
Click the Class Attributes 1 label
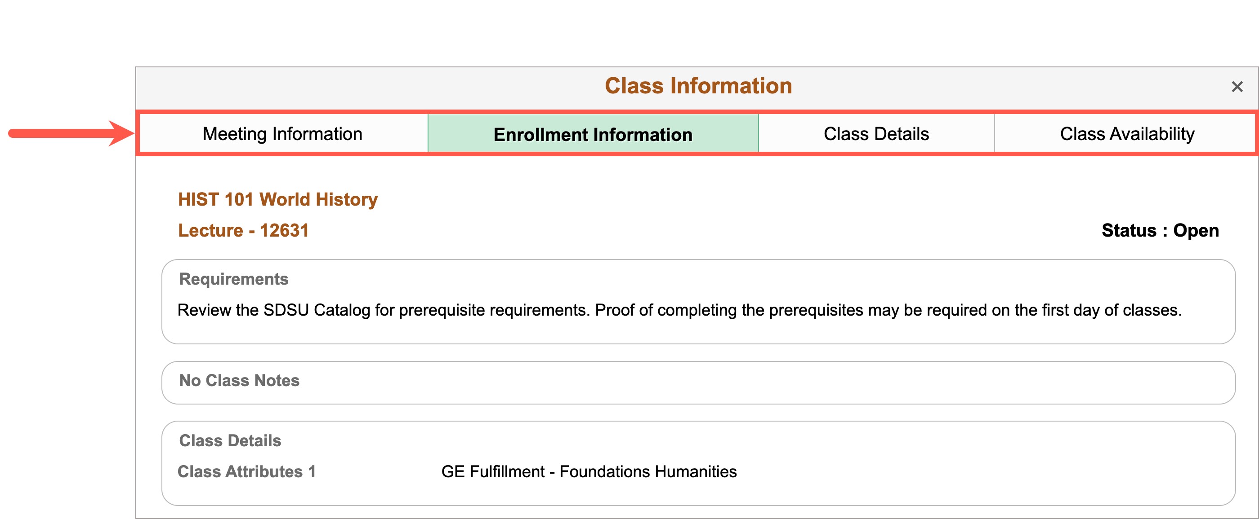(246, 472)
